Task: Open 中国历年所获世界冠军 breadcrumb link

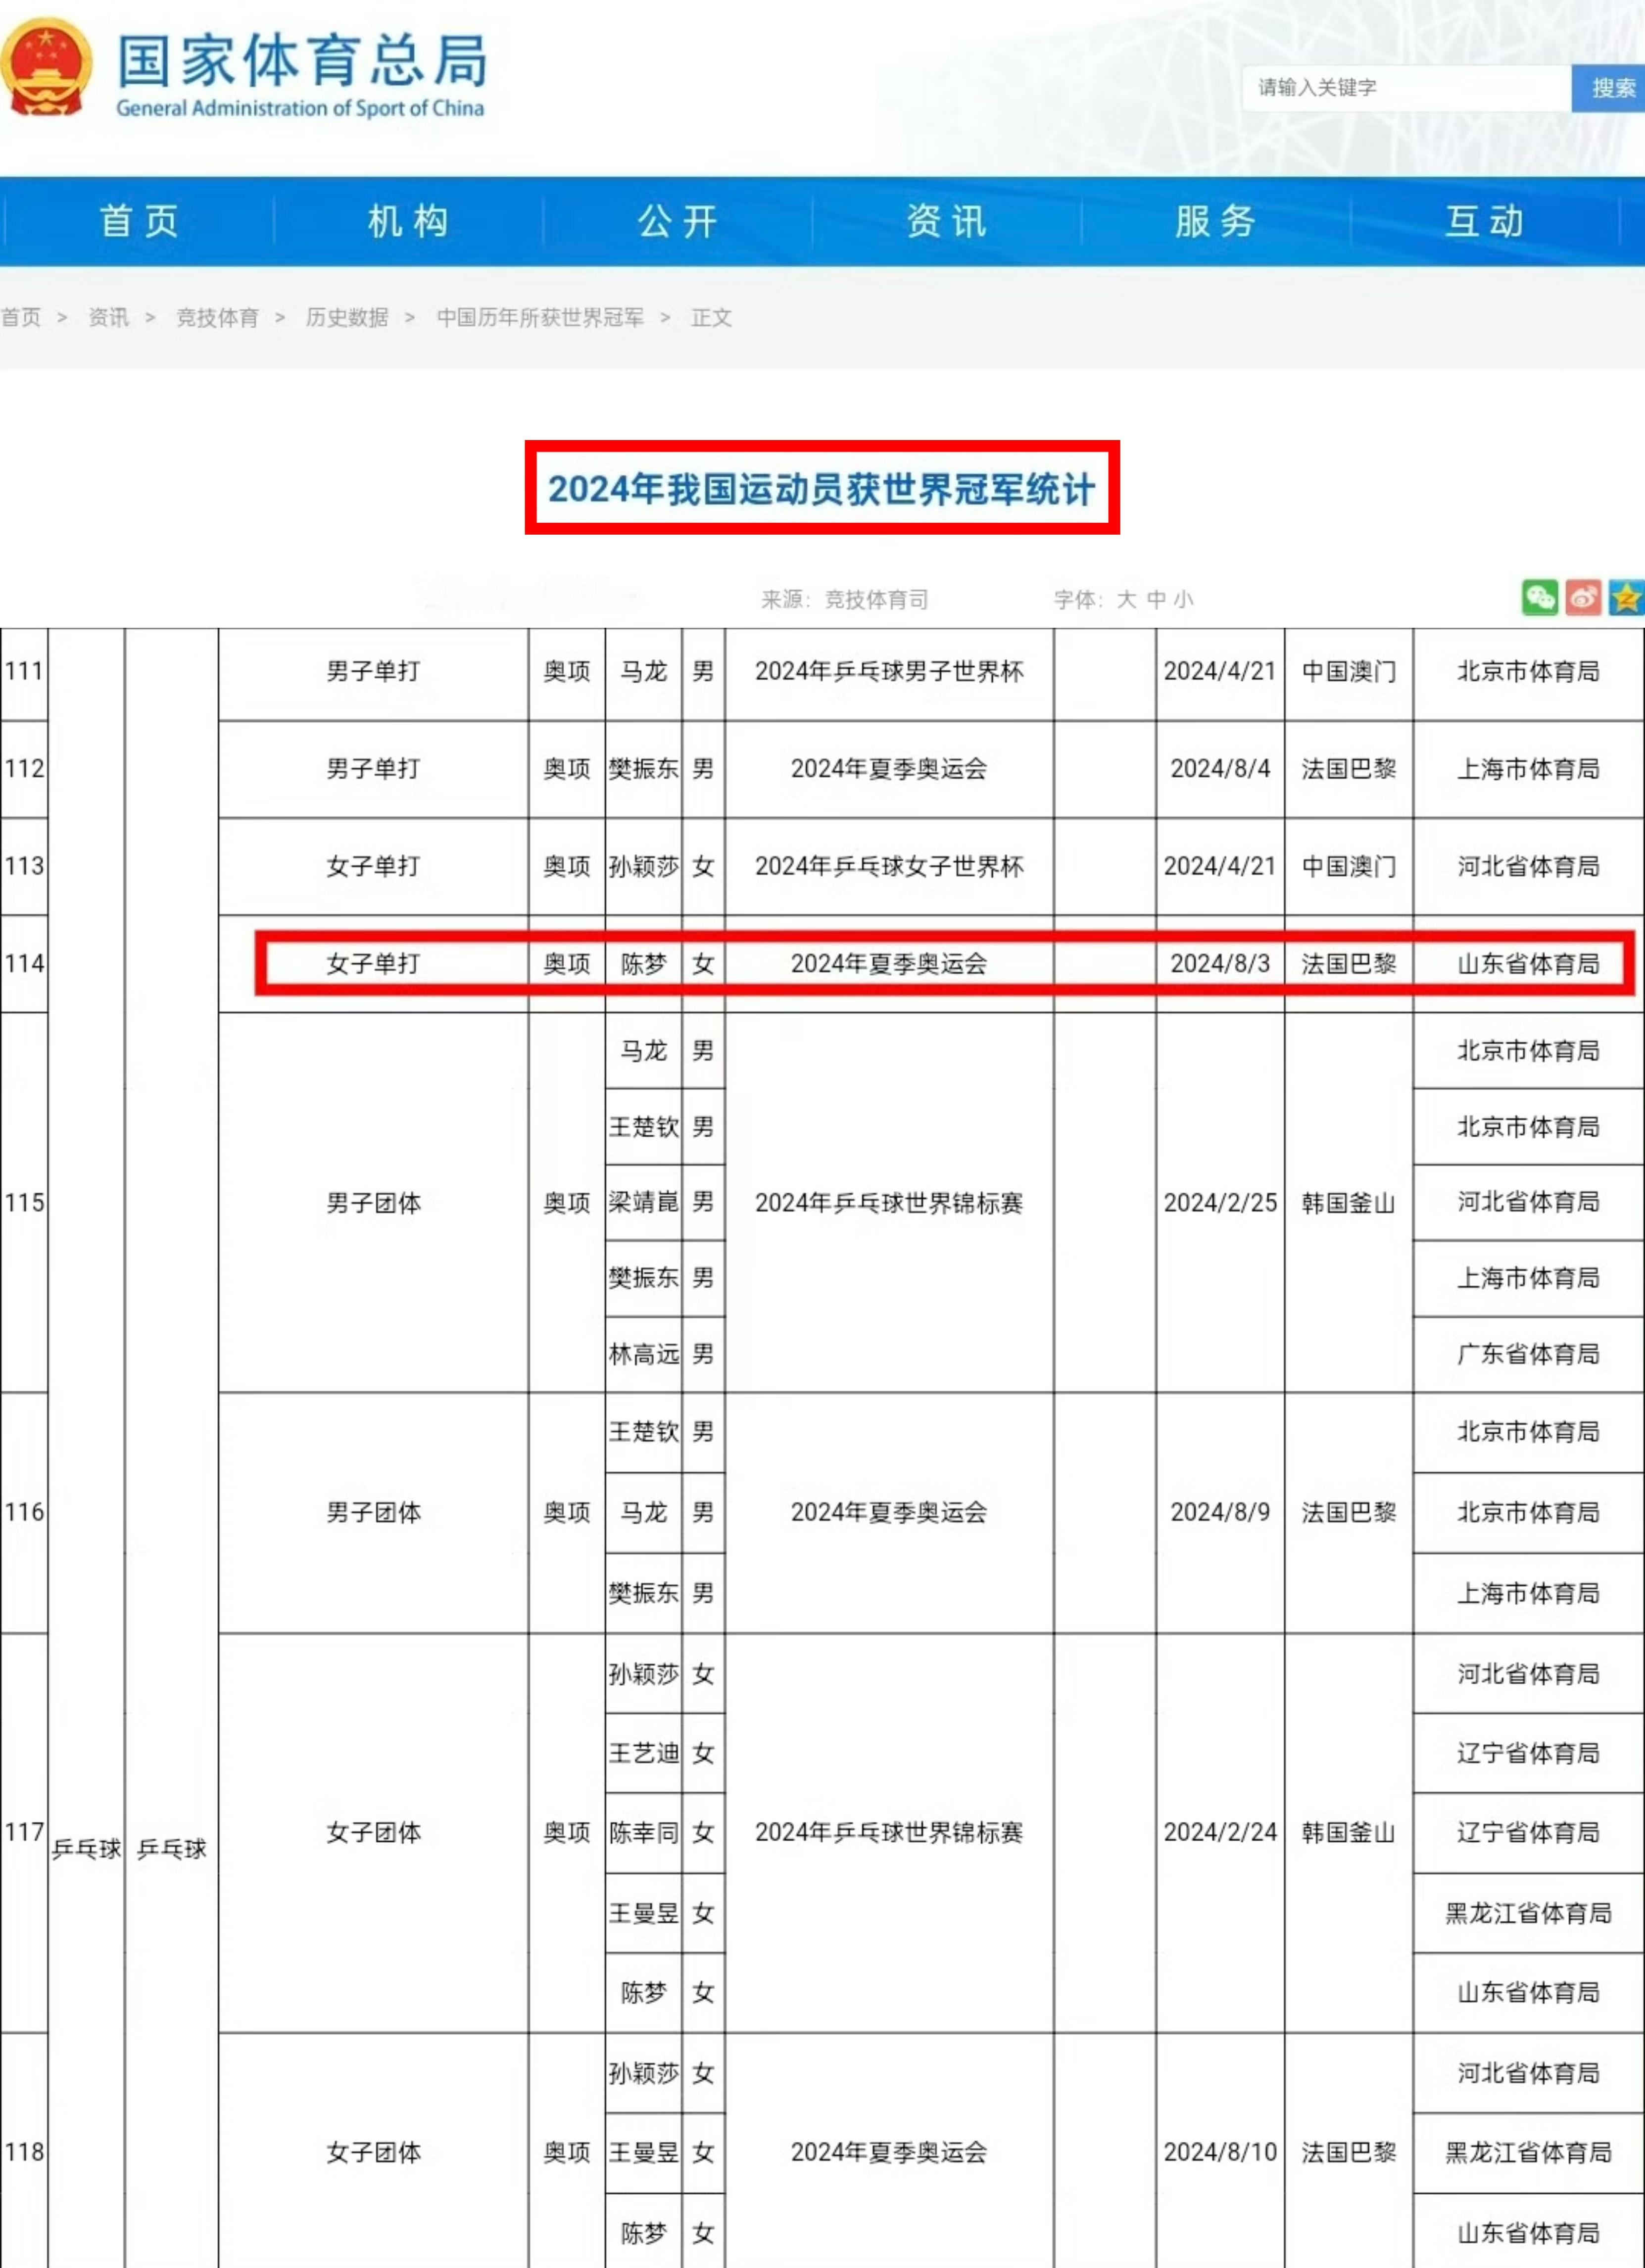Action: [541, 318]
